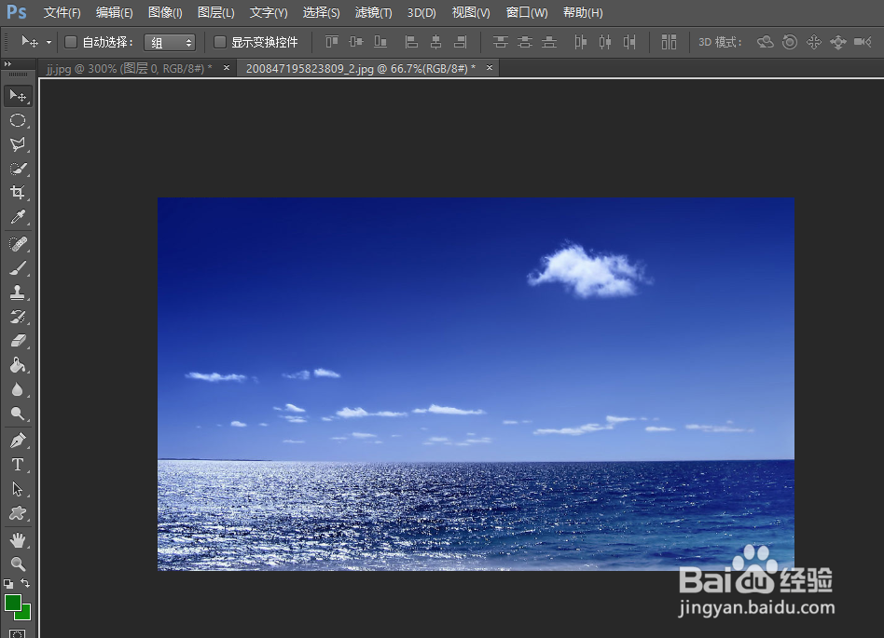Open the 视图(V) menu
Image resolution: width=884 pixels, height=638 pixels.
[x=471, y=12]
